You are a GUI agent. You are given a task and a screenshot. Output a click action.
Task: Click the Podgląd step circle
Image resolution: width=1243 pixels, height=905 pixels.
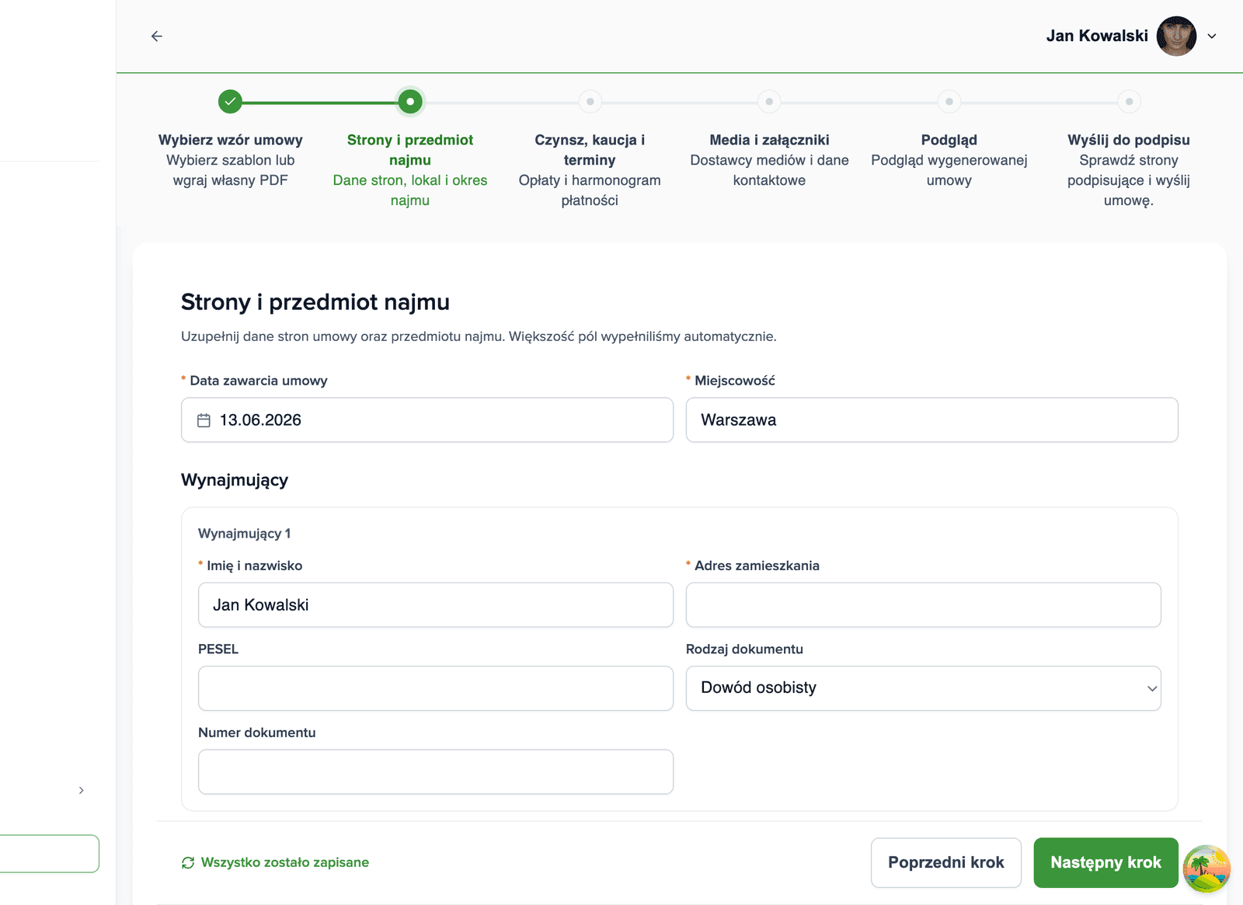949,102
